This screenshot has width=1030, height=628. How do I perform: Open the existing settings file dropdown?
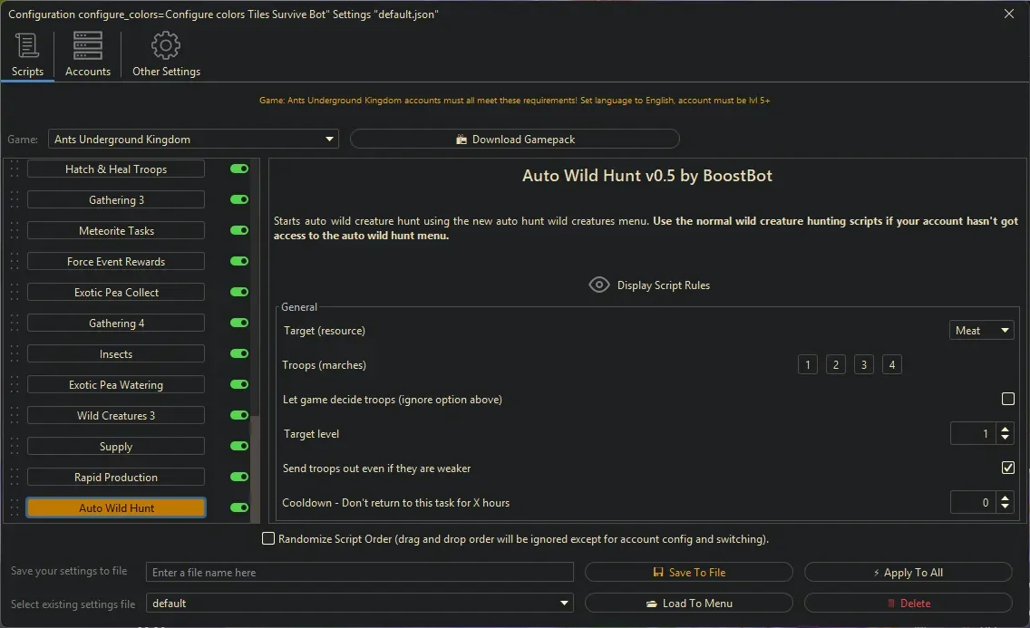pos(360,604)
